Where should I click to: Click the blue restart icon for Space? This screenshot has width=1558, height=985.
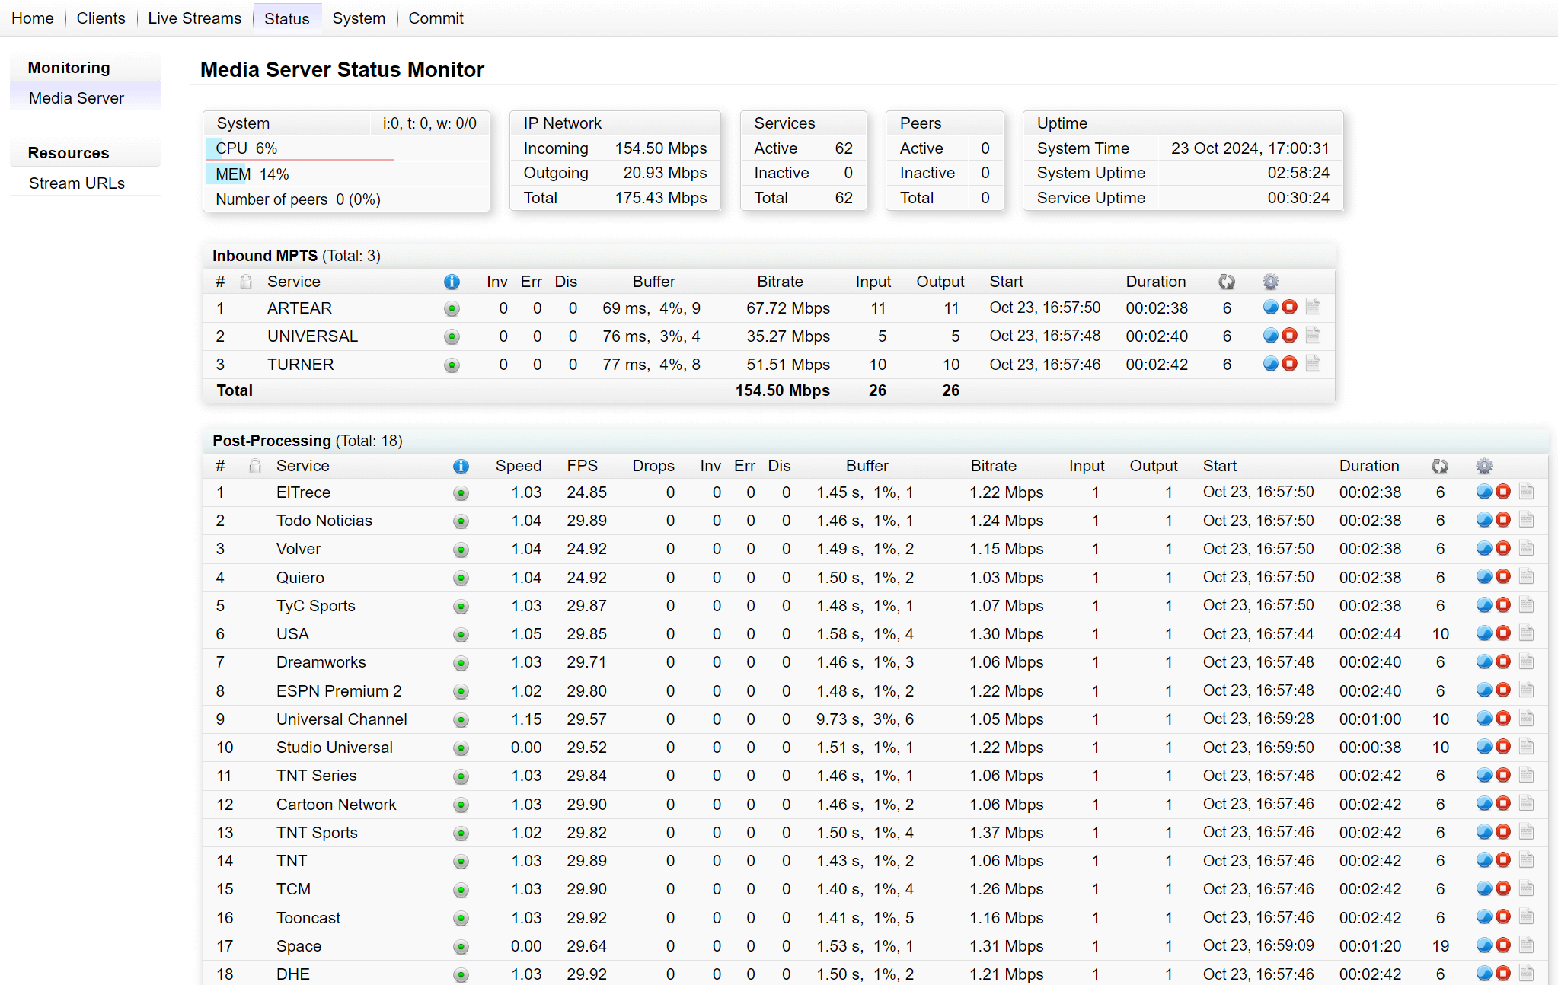click(x=1483, y=945)
